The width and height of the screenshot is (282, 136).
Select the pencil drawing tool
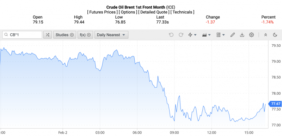tap(233, 35)
